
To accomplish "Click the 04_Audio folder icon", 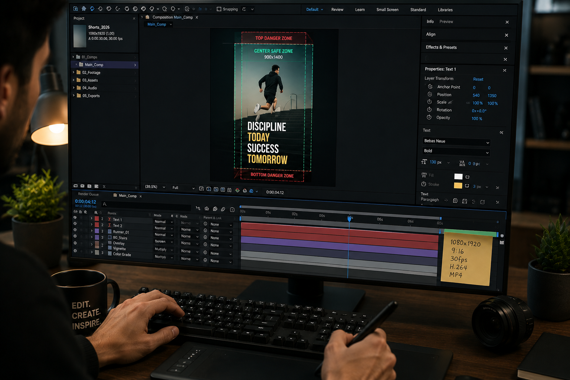I will point(79,88).
